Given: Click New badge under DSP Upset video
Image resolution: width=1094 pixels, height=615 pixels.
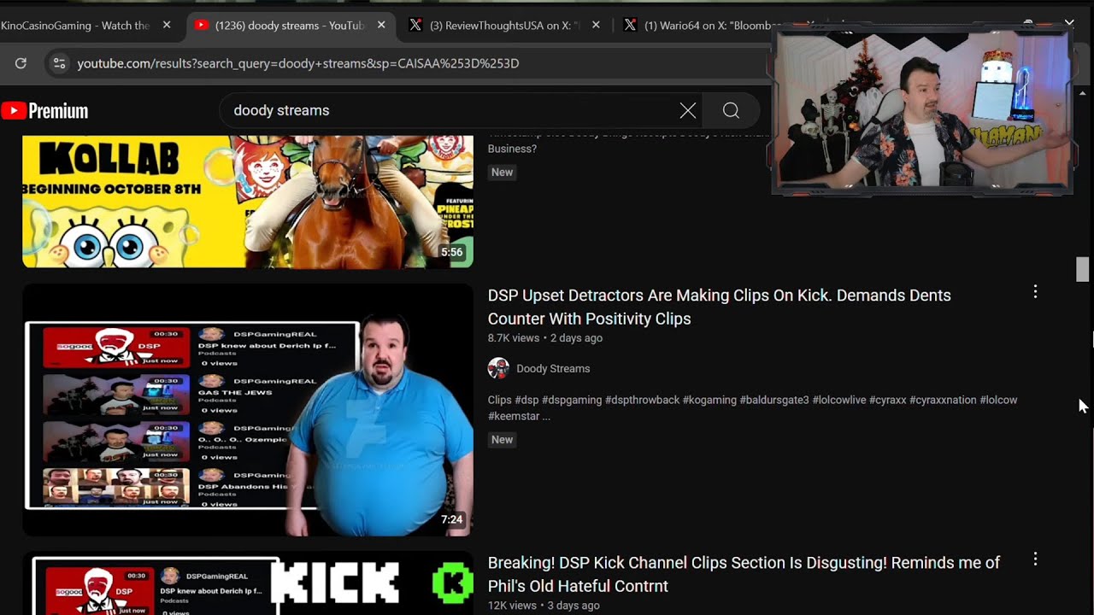Looking at the screenshot, I should (502, 440).
